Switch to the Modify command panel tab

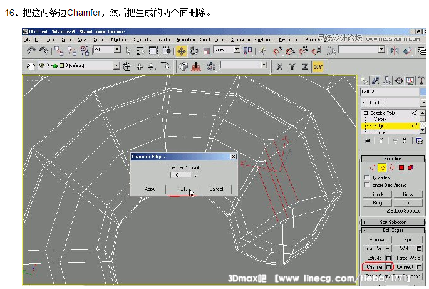coord(376,80)
